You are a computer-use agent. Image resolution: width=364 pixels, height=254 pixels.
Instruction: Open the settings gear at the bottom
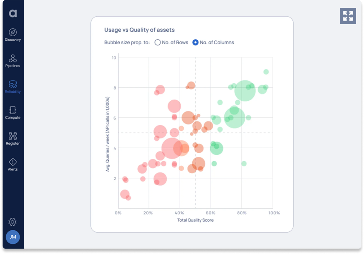pyautogui.click(x=13, y=222)
